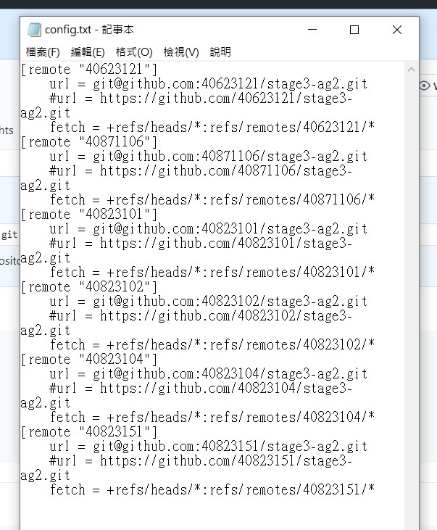Open the 格式(O) Format menu
The image size is (437, 530).
point(134,52)
